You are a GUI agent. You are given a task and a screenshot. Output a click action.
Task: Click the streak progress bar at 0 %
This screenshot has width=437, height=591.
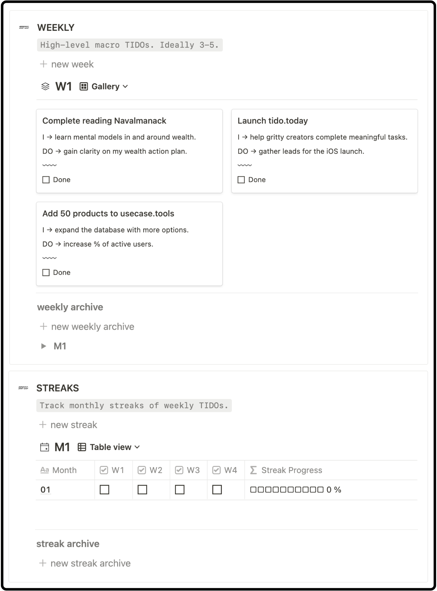coord(295,489)
